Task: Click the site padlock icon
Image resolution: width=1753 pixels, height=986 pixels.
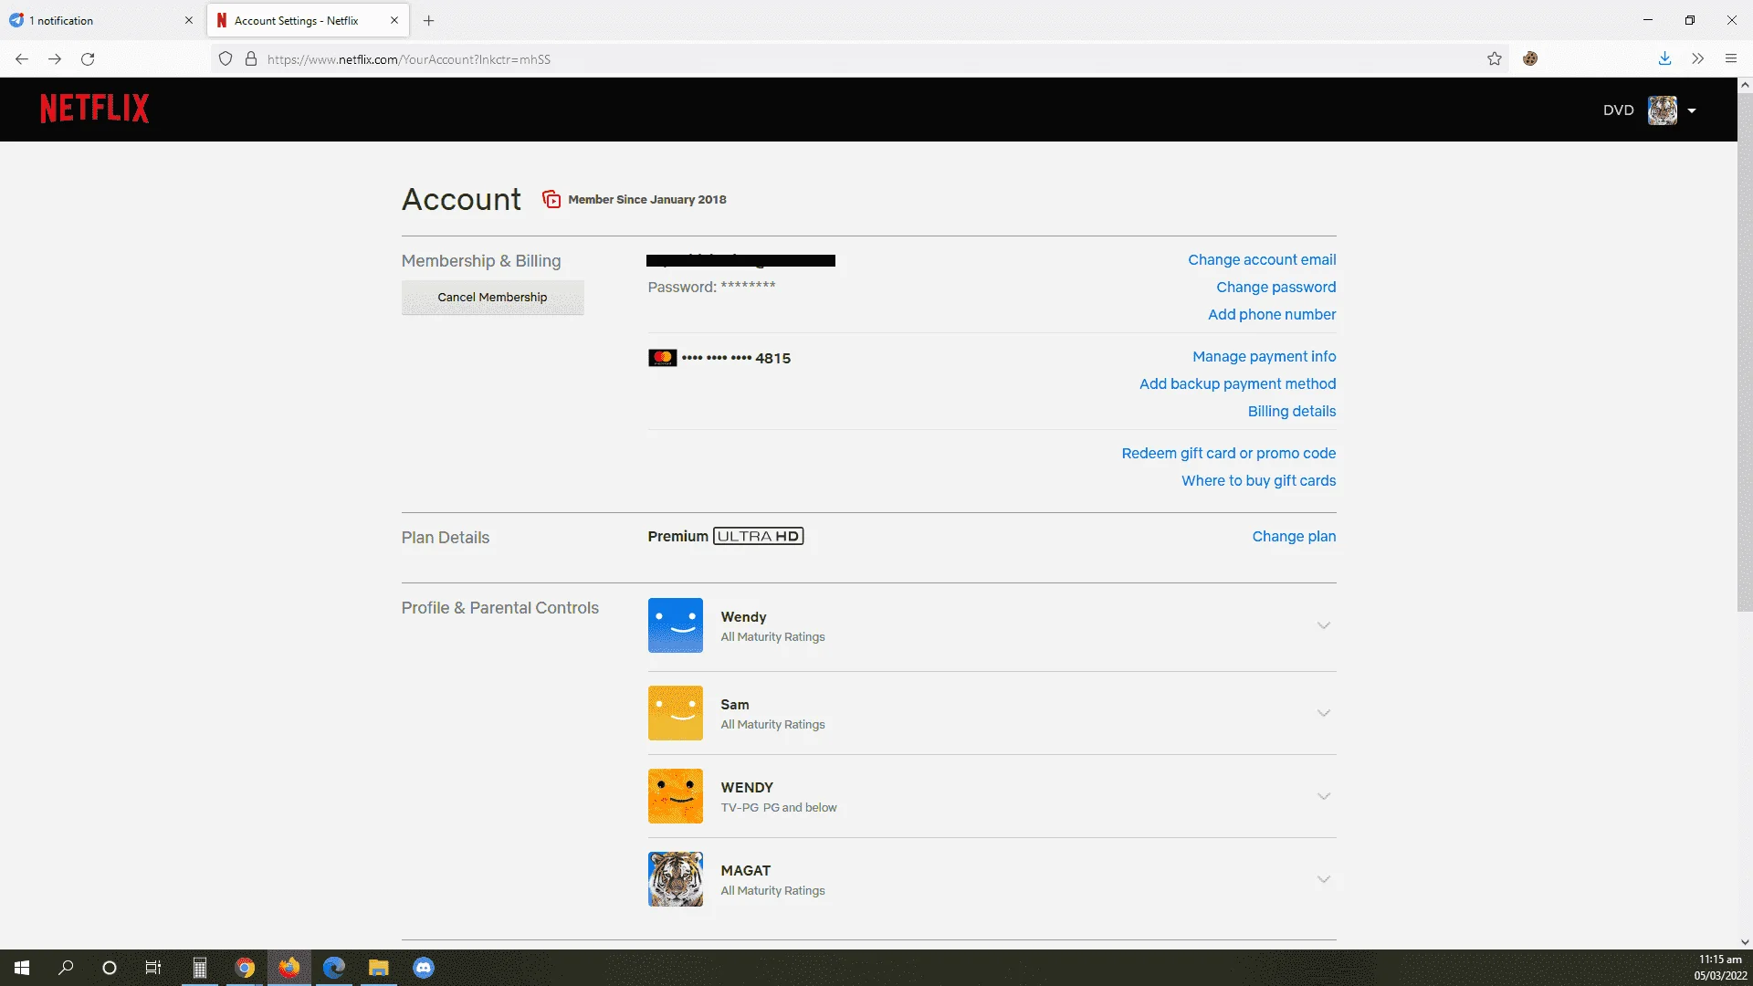Action: pyautogui.click(x=251, y=59)
